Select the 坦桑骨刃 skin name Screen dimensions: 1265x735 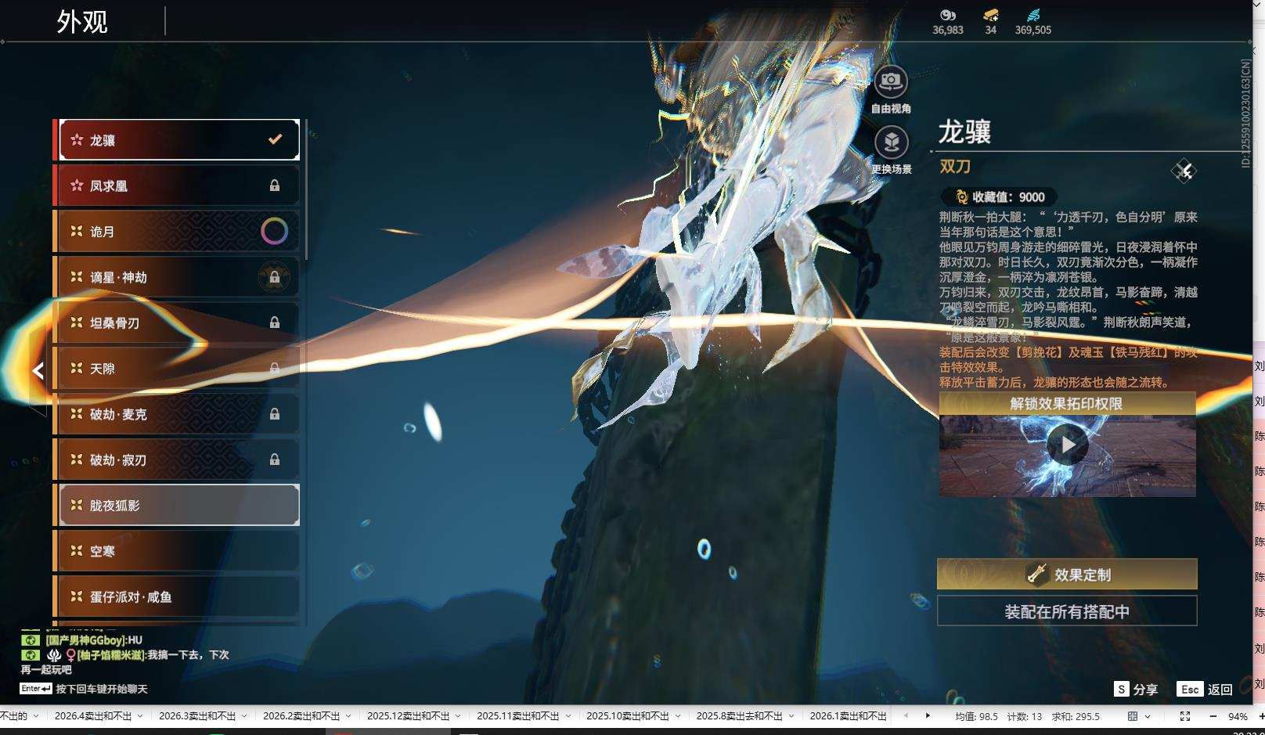point(115,322)
